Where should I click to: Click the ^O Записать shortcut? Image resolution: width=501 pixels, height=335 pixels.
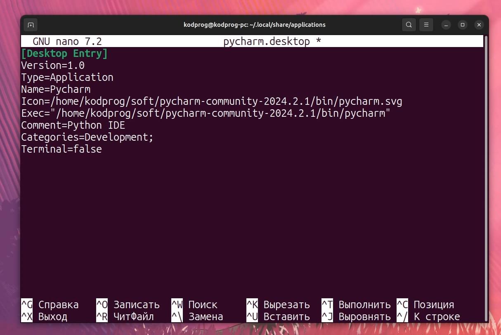coord(128,305)
